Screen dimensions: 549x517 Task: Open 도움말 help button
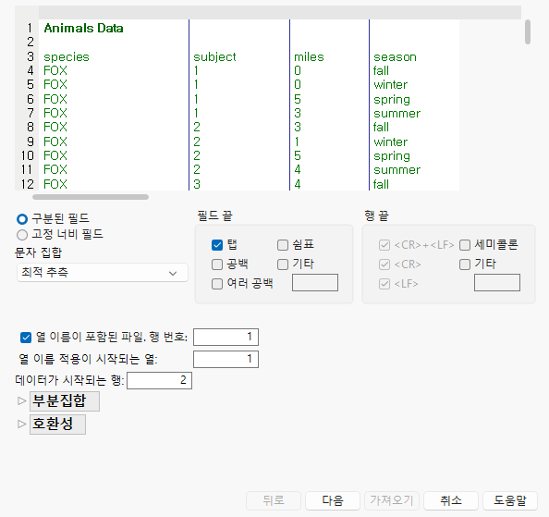pos(510,500)
